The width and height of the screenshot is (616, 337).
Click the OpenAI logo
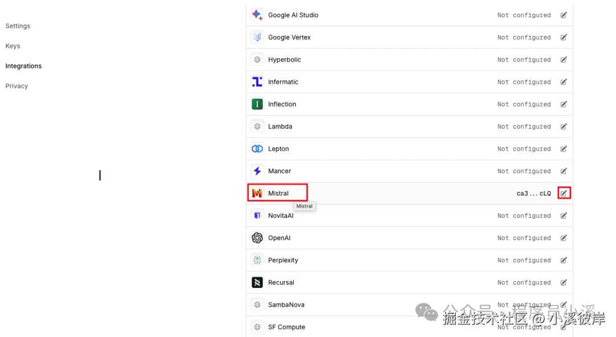pos(257,238)
